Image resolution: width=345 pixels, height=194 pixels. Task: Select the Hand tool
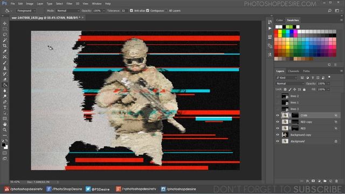click(x=5, y=124)
